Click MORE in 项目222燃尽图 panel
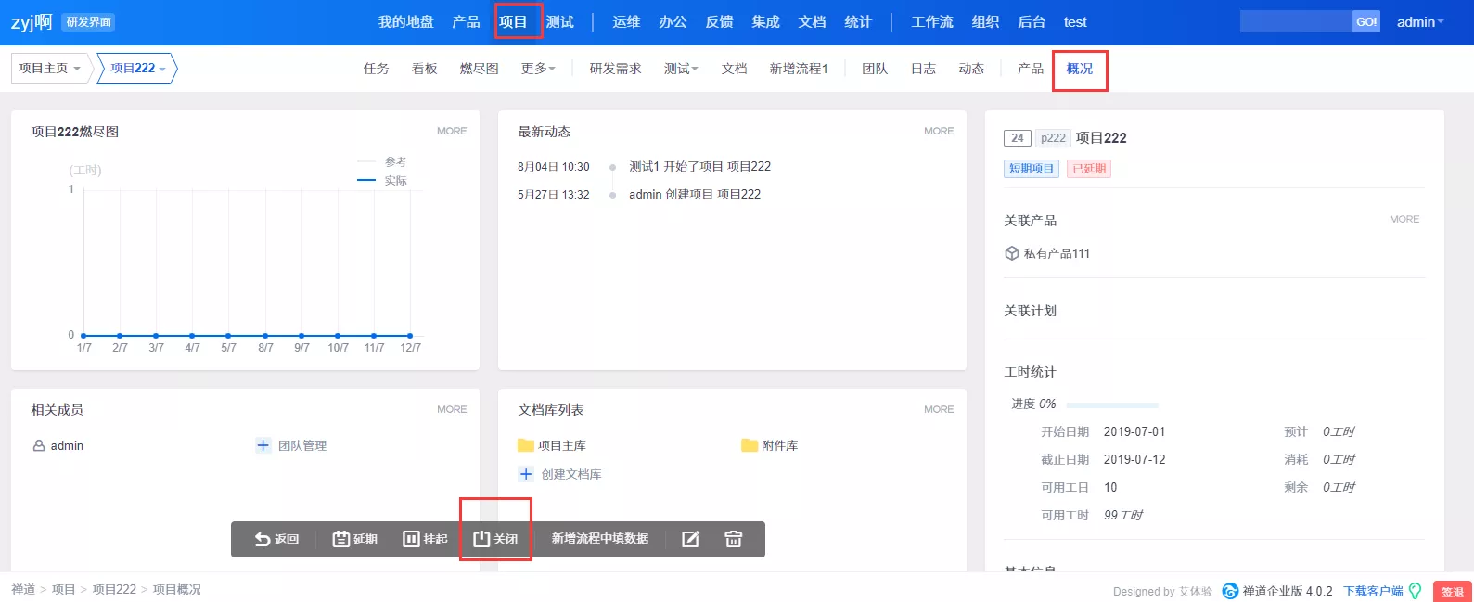 tap(452, 131)
